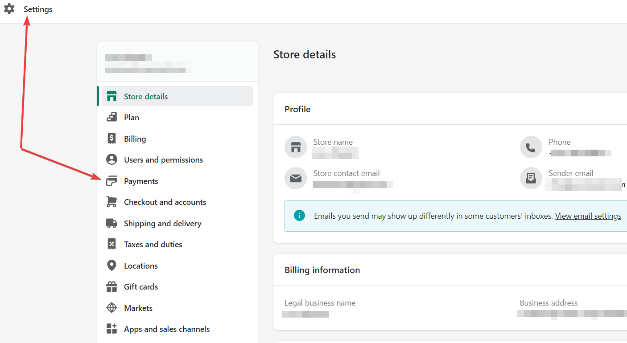This screenshot has width=627, height=343.
Task: Open the Taxes and duties settings
Action: [153, 244]
